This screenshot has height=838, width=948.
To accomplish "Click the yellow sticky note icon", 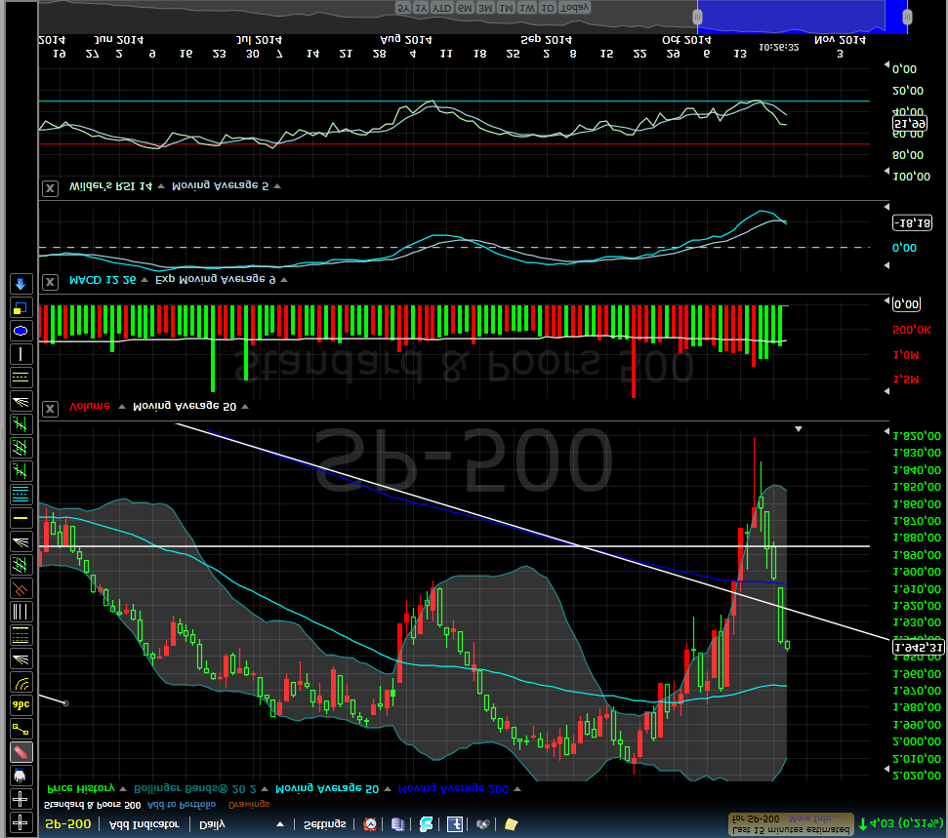I will 511,824.
